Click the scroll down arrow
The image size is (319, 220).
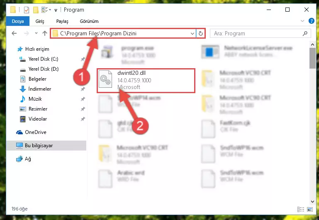click(x=312, y=201)
